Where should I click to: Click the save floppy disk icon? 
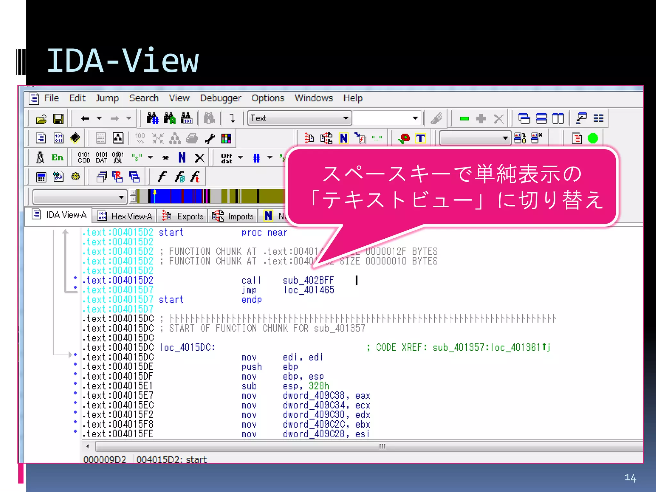pyautogui.click(x=58, y=119)
